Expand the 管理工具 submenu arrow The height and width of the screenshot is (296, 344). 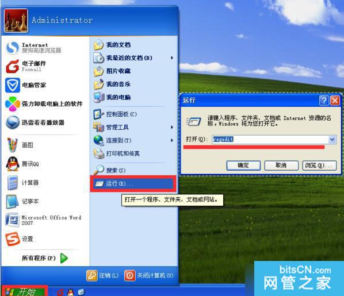[x=172, y=127]
